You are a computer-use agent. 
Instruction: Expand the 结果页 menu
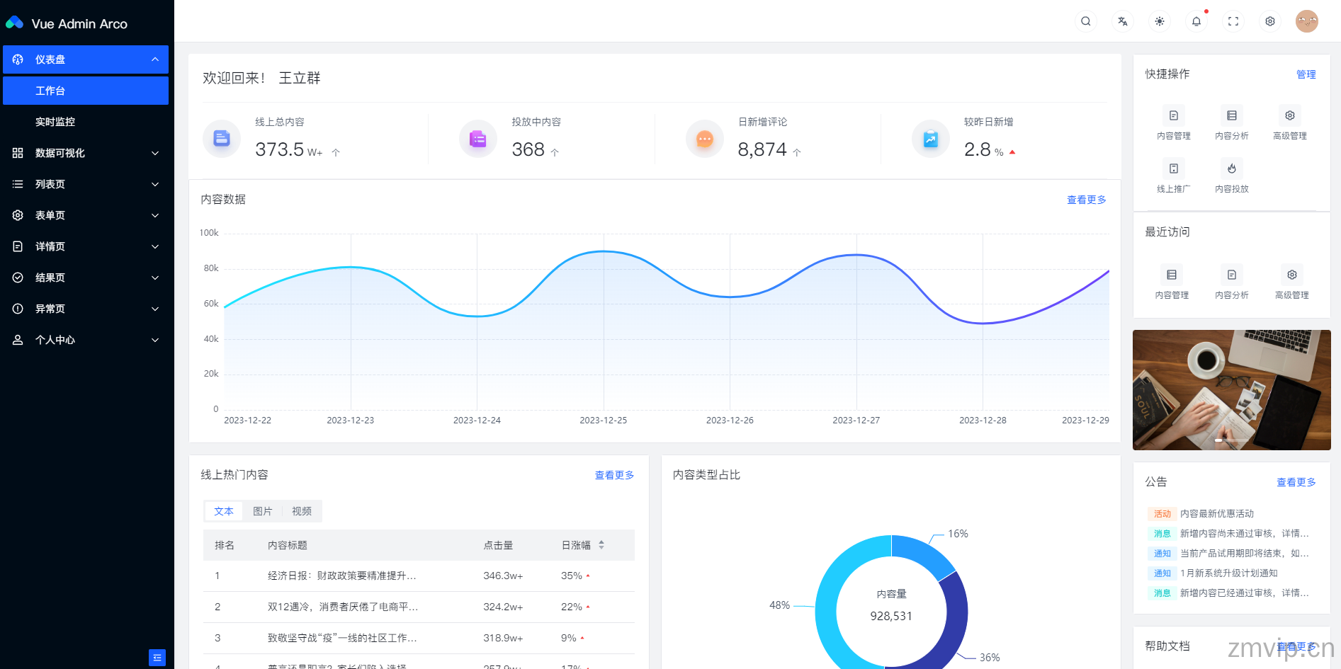point(86,278)
